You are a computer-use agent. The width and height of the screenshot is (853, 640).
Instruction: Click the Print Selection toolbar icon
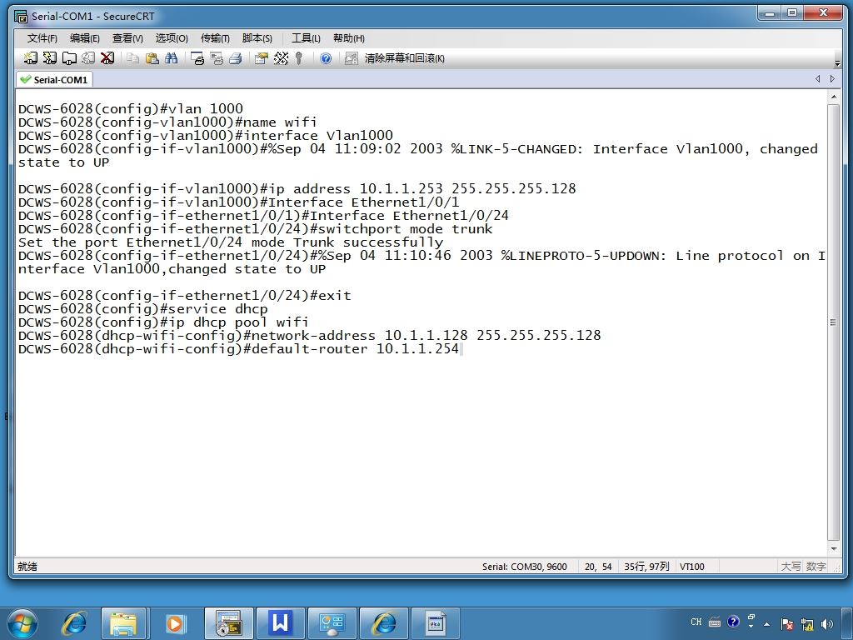(x=217, y=58)
